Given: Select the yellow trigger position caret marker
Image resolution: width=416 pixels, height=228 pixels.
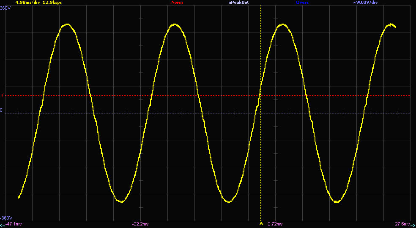Looking at the screenshot, I should coord(260,224).
